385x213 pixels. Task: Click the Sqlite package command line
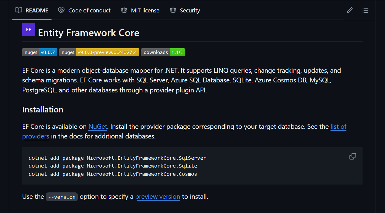113,166
